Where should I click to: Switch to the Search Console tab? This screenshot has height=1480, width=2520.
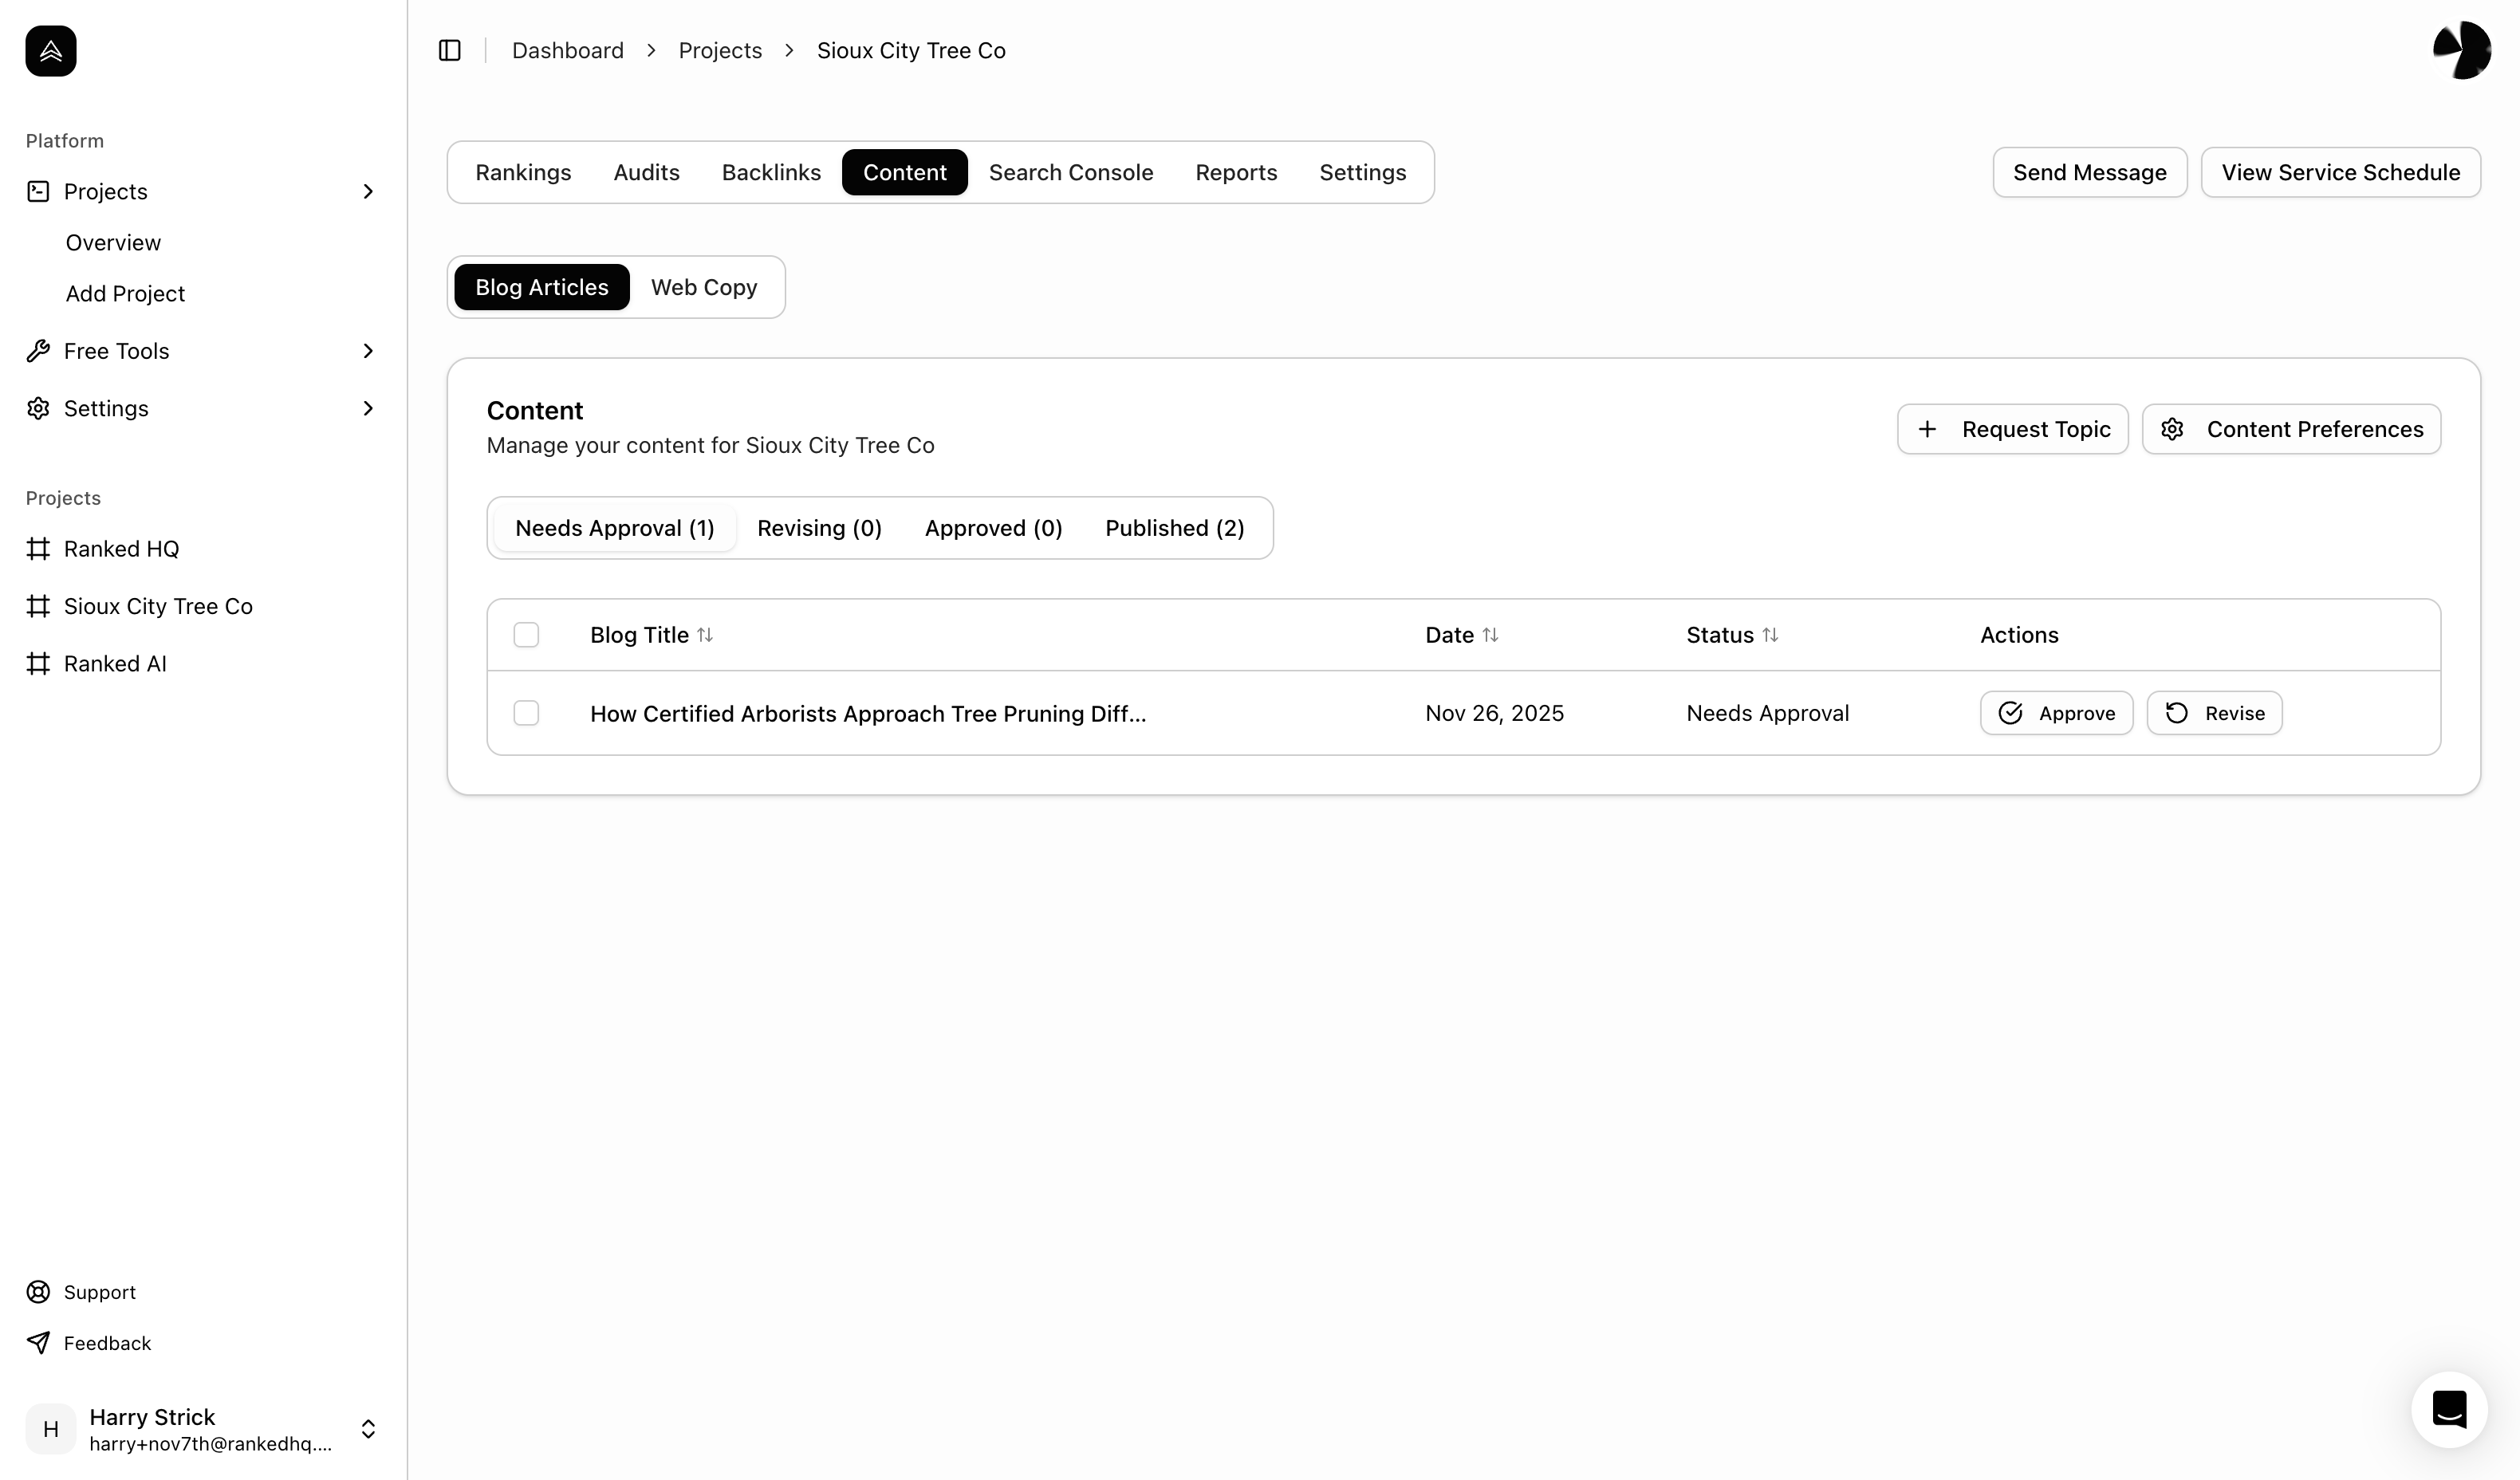click(1070, 172)
